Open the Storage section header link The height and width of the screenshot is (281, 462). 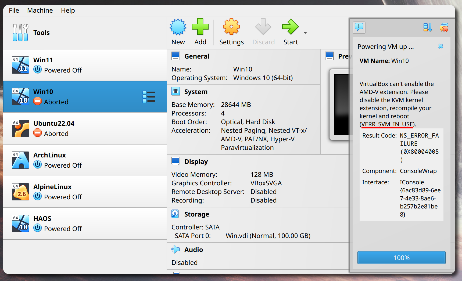(x=196, y=214)
